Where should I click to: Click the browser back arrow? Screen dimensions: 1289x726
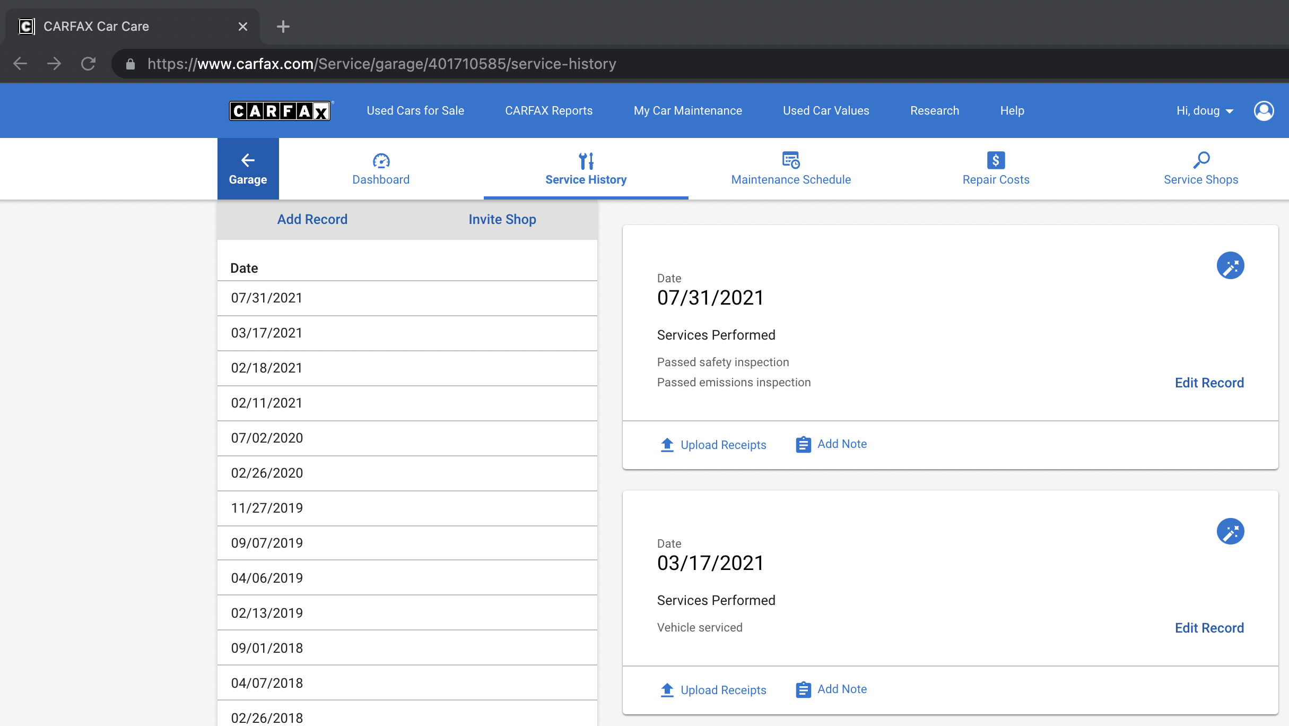pyautogui.click(x=20, y=64)
